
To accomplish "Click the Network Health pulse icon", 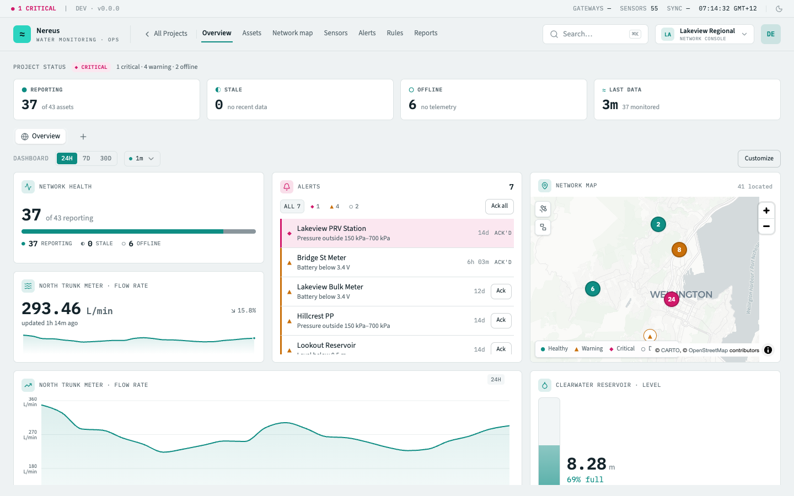I will (28, 187).
